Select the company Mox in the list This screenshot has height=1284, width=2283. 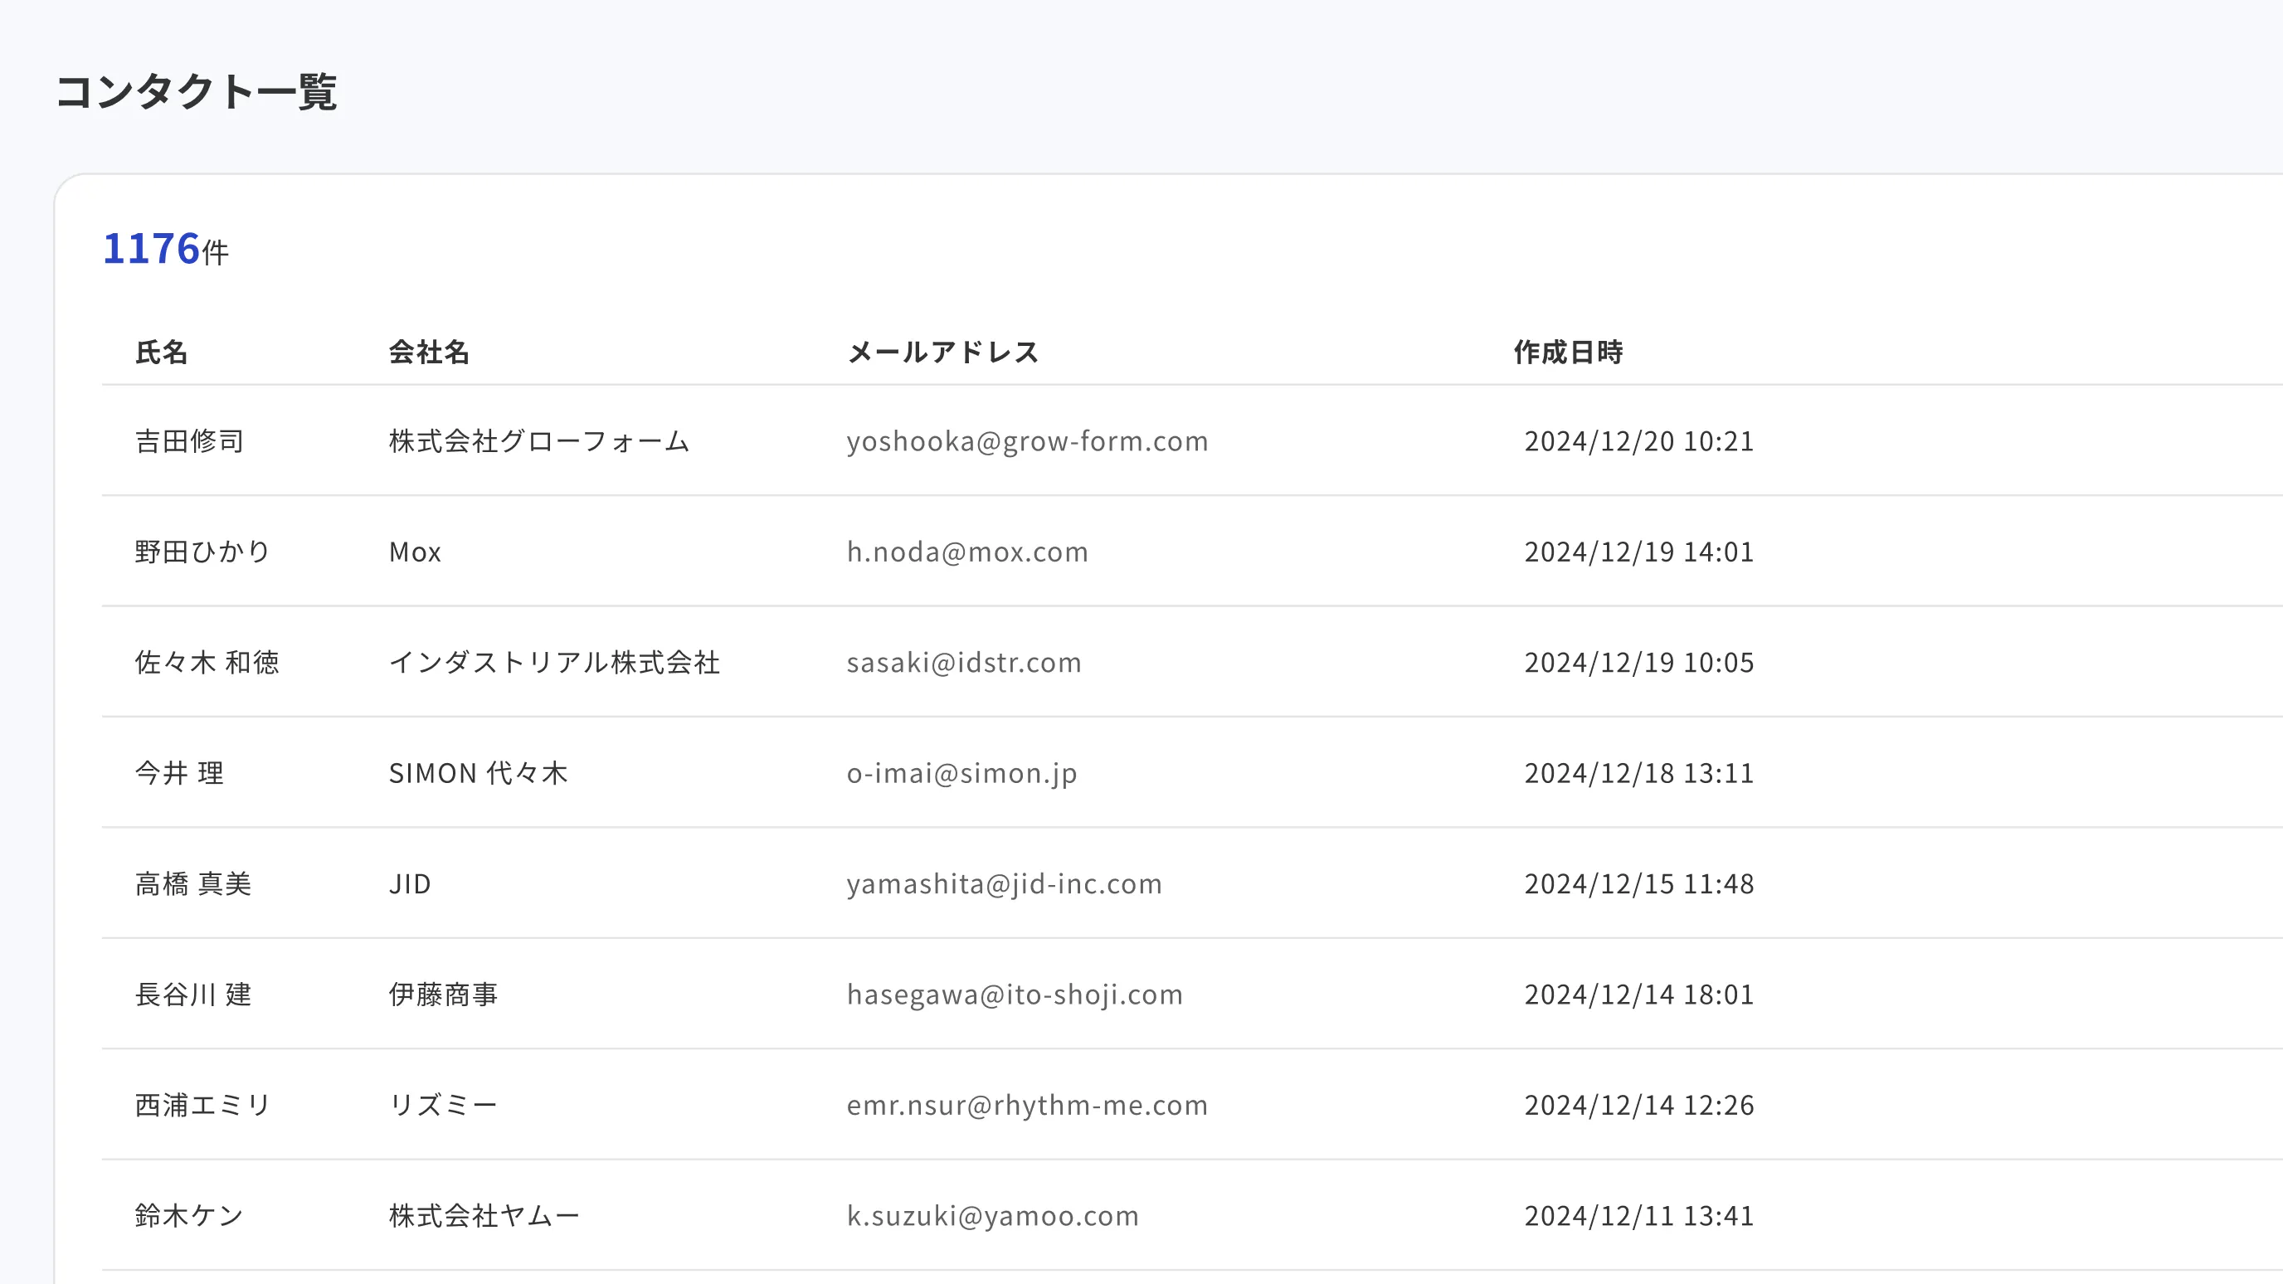click(x=415, y=551)
